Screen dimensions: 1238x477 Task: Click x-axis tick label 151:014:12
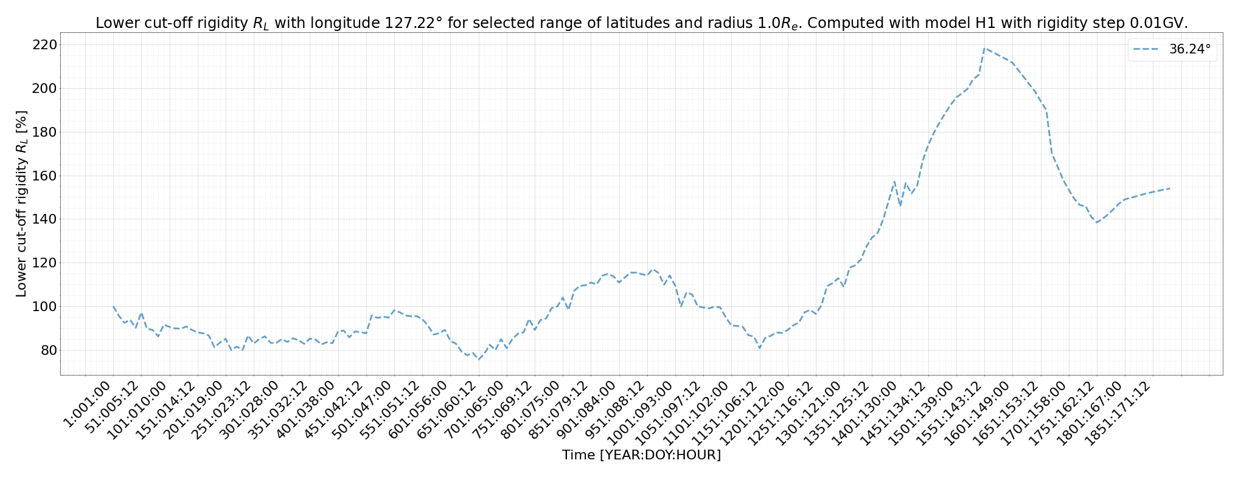pyautogui.click(x=165, y=410)
